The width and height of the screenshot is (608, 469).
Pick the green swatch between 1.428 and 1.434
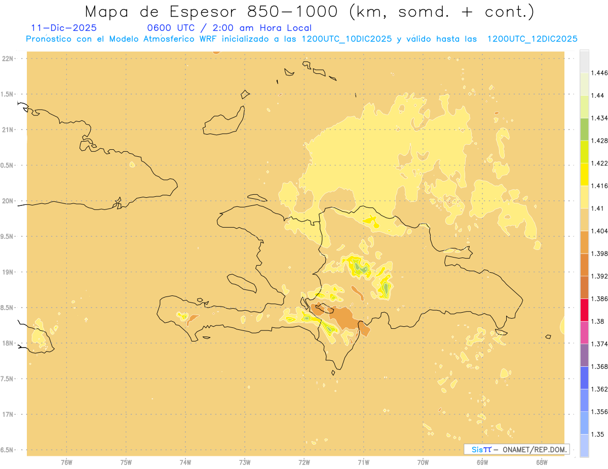pyautogui.click(x=584, y=129)
